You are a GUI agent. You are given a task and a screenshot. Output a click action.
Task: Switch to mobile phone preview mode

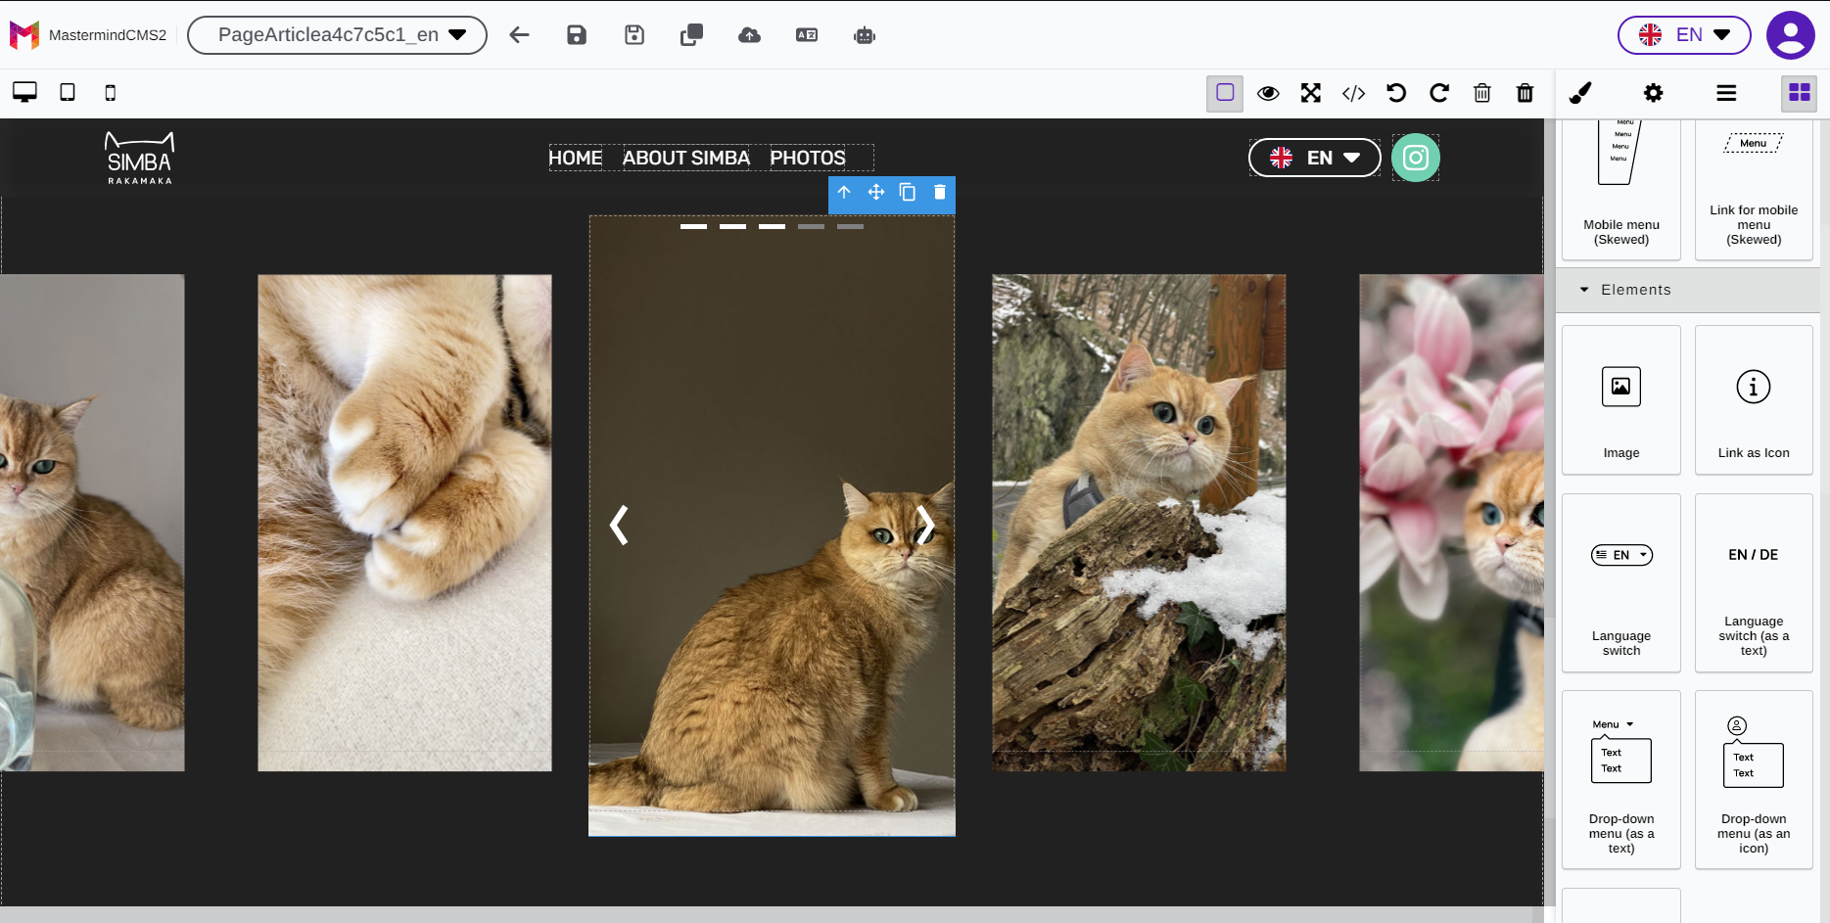pyautogui.click(x=111, y=93)
